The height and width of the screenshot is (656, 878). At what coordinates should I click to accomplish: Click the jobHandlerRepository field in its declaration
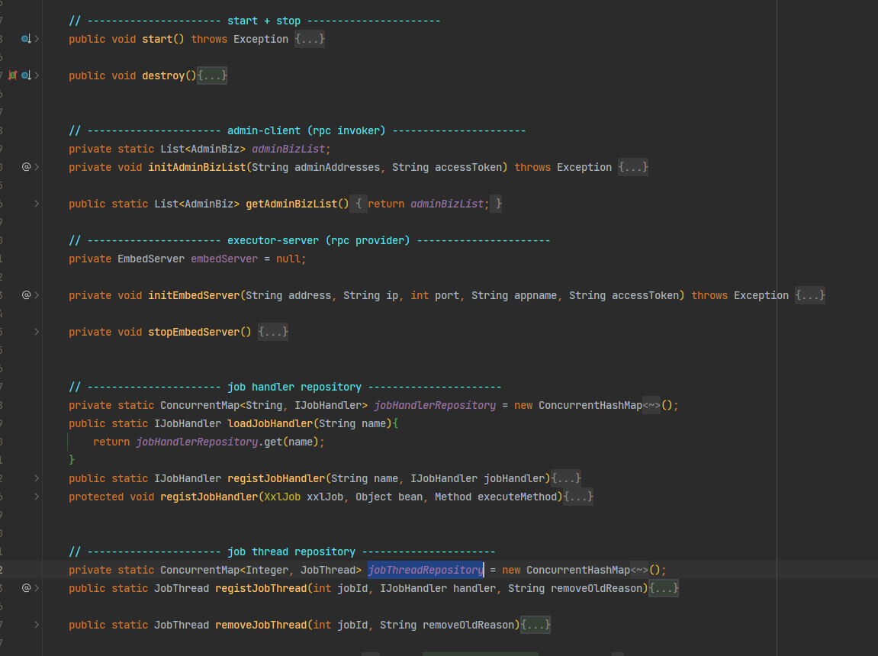coord(435,405)
